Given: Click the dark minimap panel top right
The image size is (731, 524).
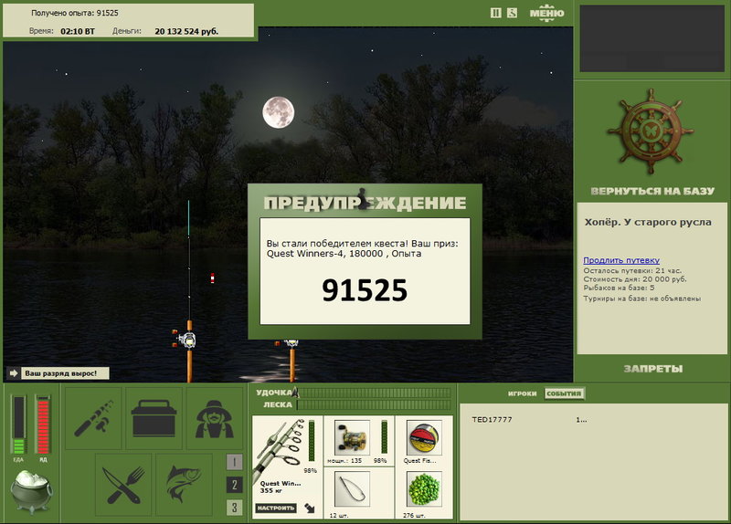Looking at the screenshot, I should (652, 38).
